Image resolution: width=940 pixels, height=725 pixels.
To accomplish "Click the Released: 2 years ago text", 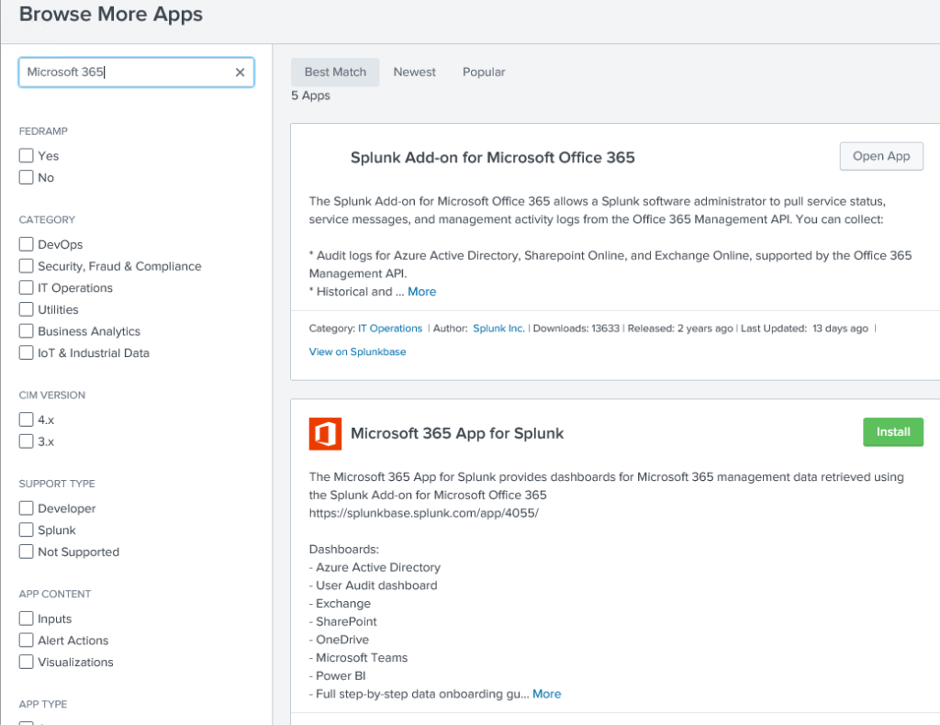I will click(x=680, y=329).
